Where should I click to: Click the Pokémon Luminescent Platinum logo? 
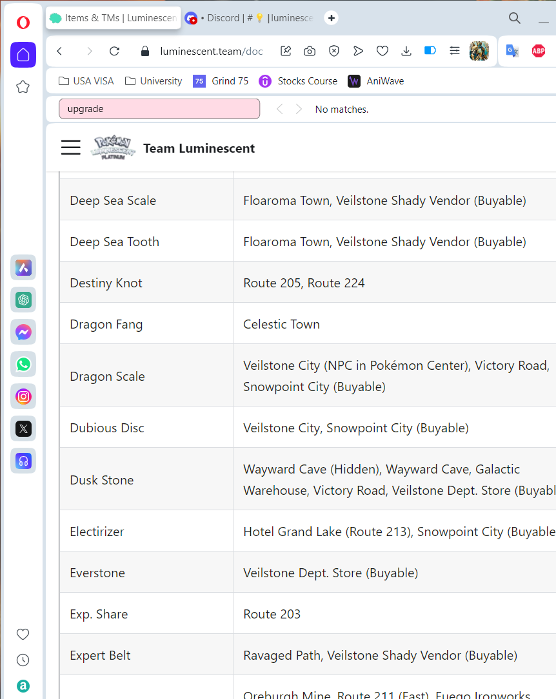click(113, 148)
